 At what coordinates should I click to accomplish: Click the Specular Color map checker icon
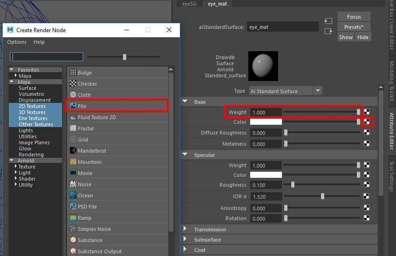pos(367,175)
